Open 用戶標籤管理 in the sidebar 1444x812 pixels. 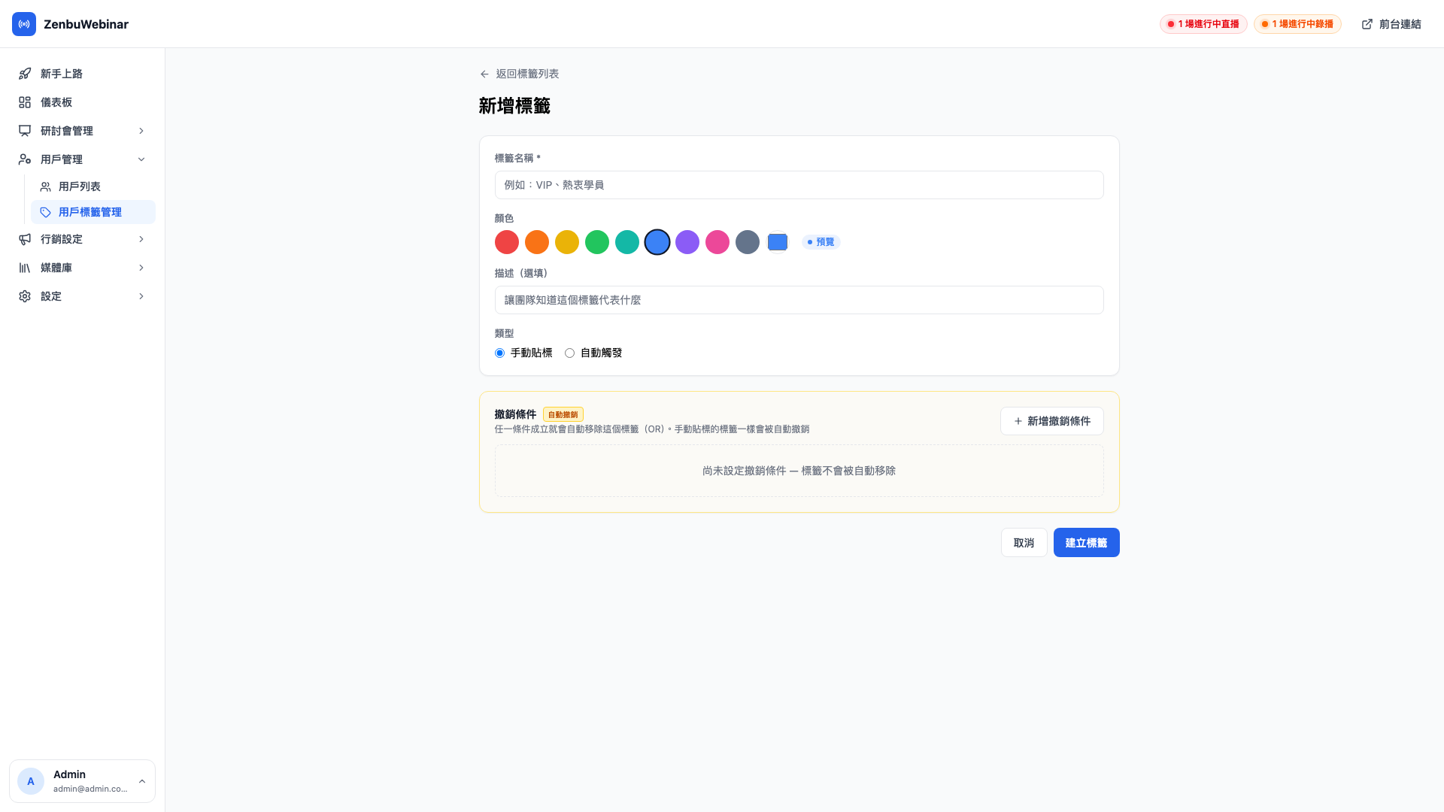93,212
